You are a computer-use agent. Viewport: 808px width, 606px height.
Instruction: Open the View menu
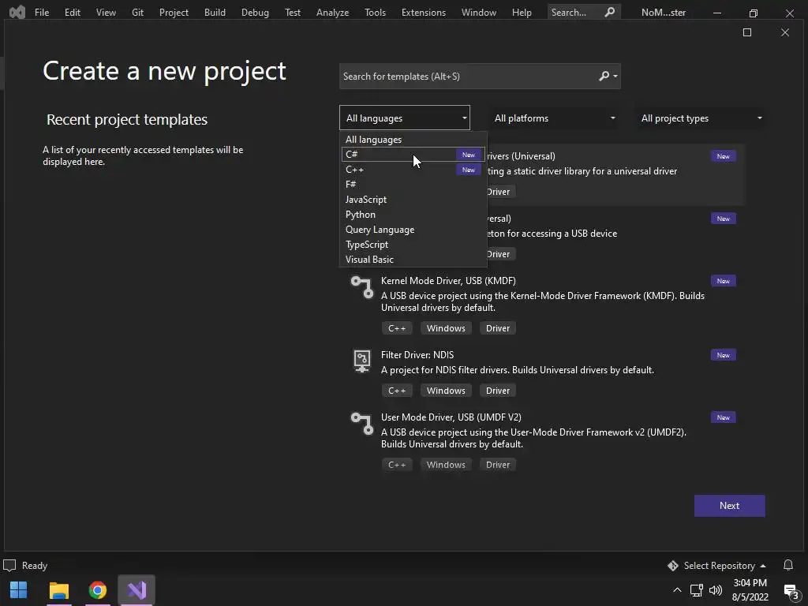106,13
